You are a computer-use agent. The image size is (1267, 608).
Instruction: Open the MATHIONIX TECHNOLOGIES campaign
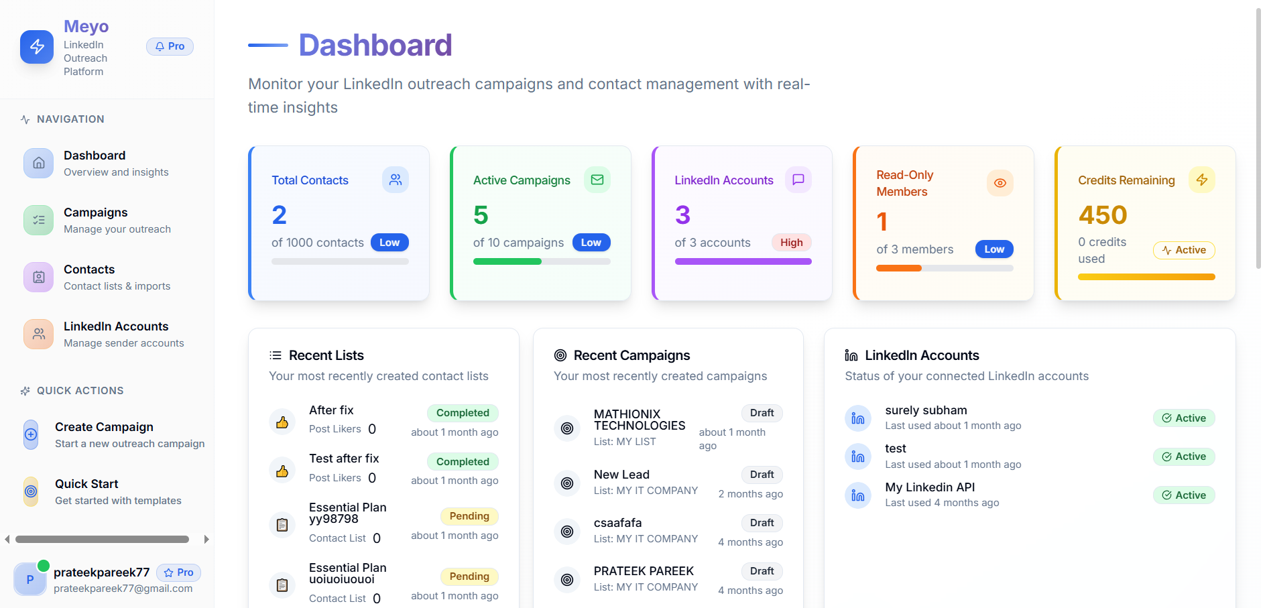tap(639, 420)
